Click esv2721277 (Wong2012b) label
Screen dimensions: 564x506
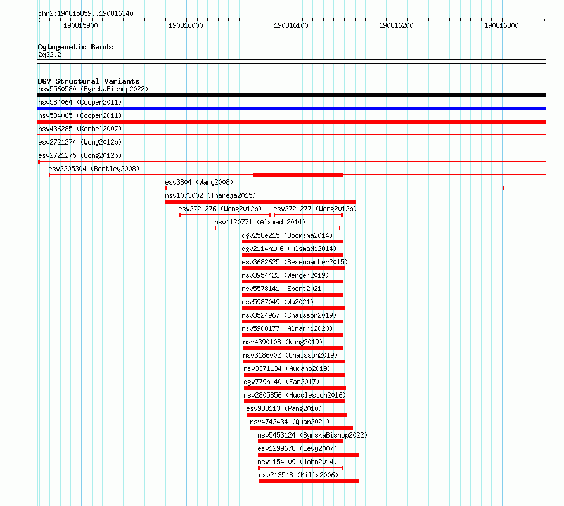(x=315, y=209)
